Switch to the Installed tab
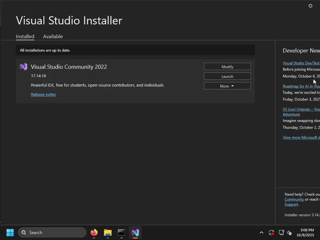 [x=25, y=36]
